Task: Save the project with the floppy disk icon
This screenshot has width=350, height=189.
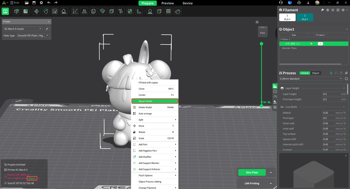Action: [34, 3]
